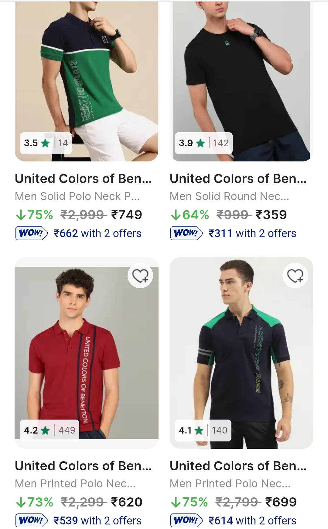Tap the 4.2 star rating with 449 reviews
The height and width of the screenshot is (529, 328).
pyautogui.click(x=50, y=430)
